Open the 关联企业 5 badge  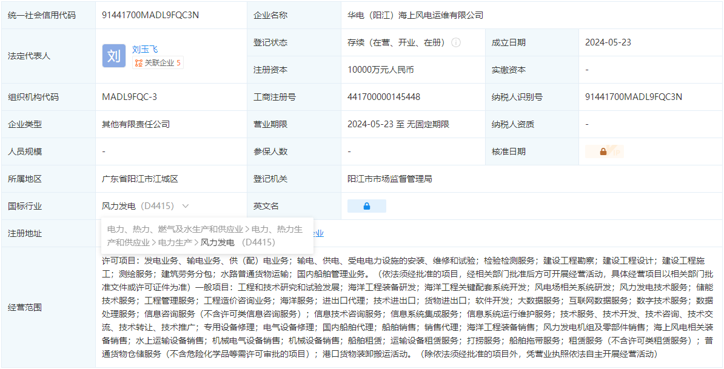pos(158,63)
